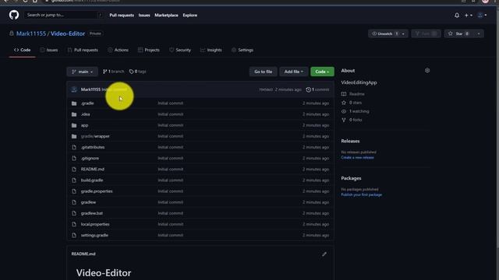Open the Video-Editor repository link

(68, 33)
